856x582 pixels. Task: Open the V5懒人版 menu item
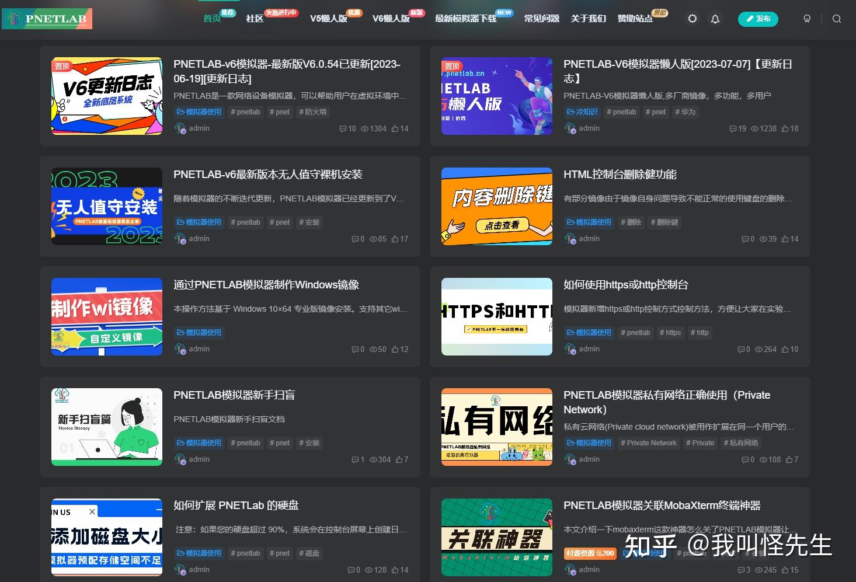(328, 19)
